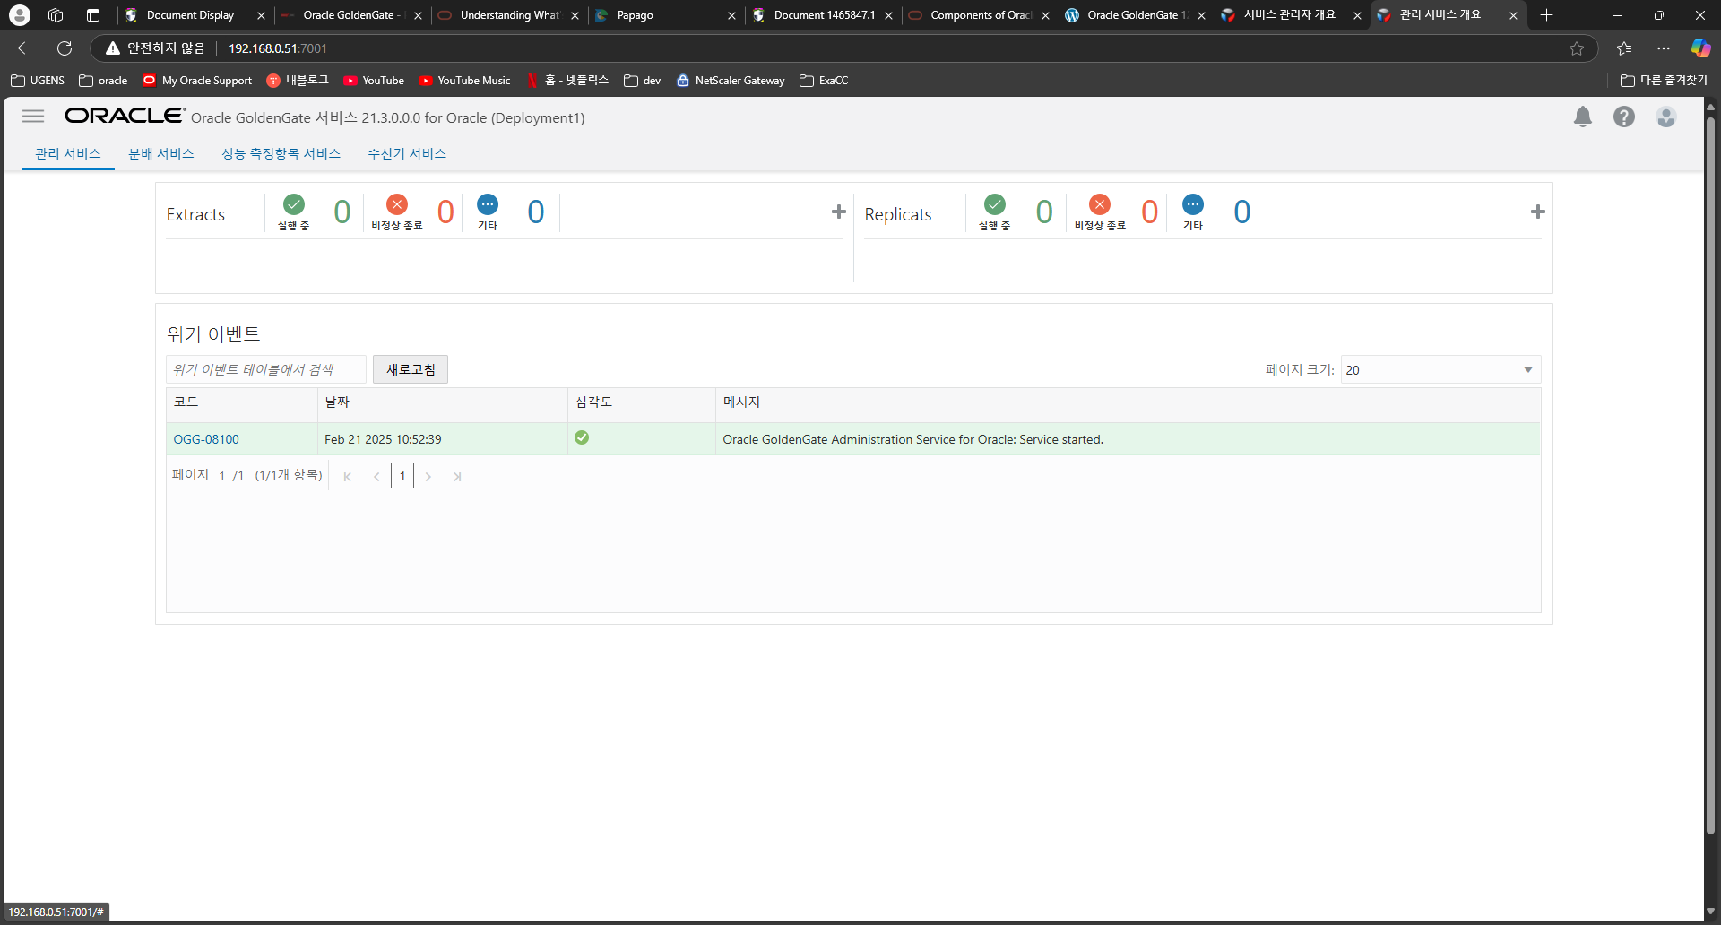Screen dimensions: 1721x925
Task: Click the Extracts abended red X icon
Action: [397, 204]
